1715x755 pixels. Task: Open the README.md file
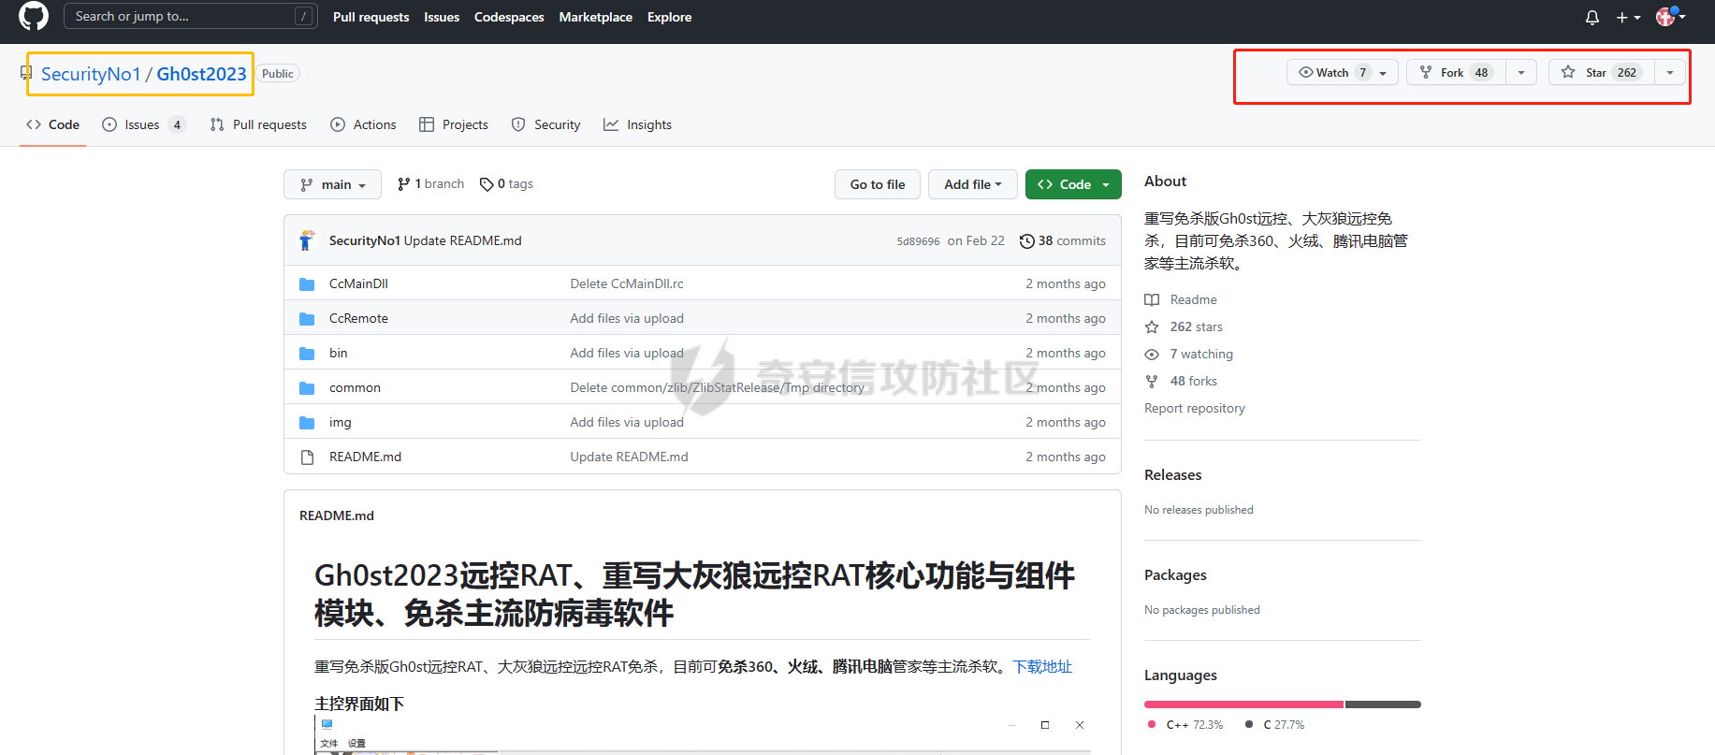point(365,457)
